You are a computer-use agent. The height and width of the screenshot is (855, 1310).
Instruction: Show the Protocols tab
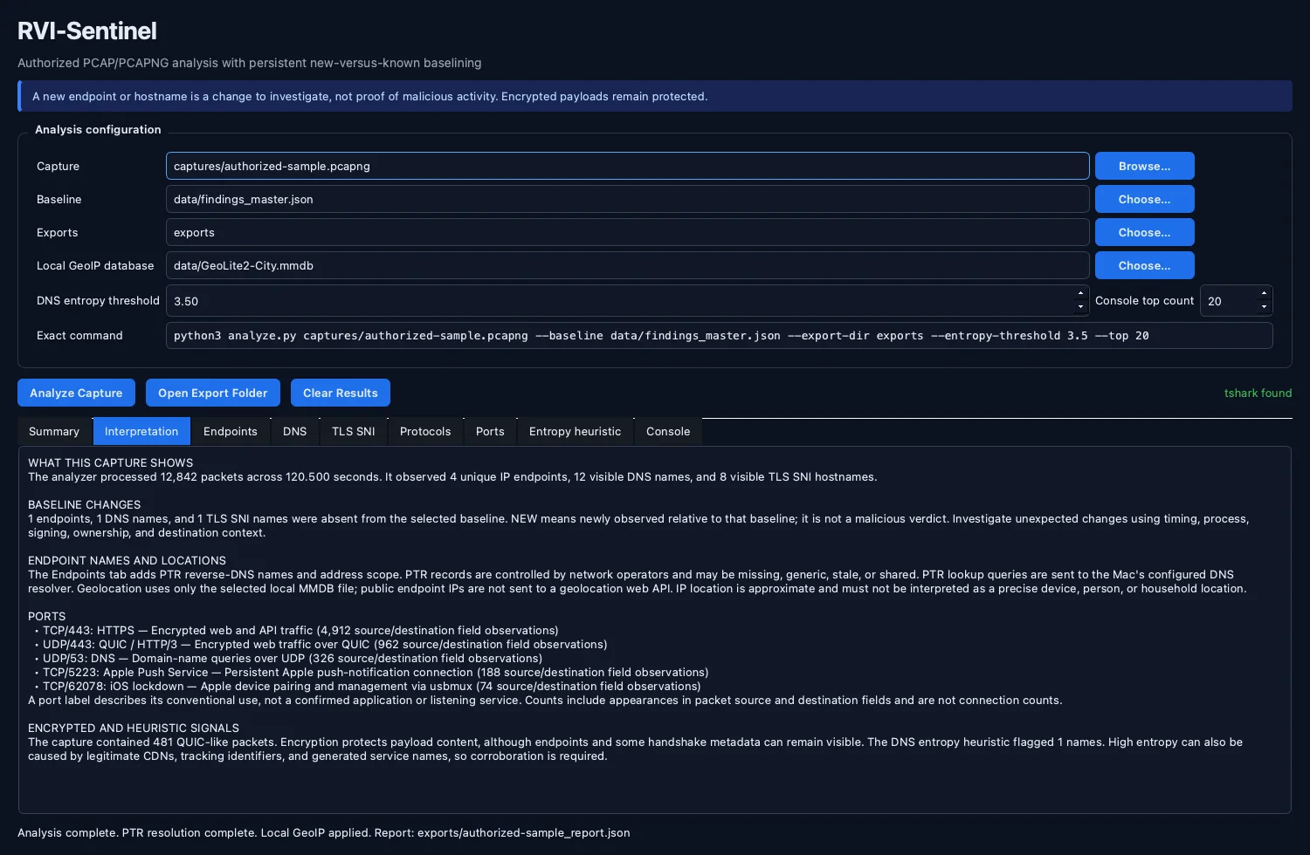(x=425, y=431)
